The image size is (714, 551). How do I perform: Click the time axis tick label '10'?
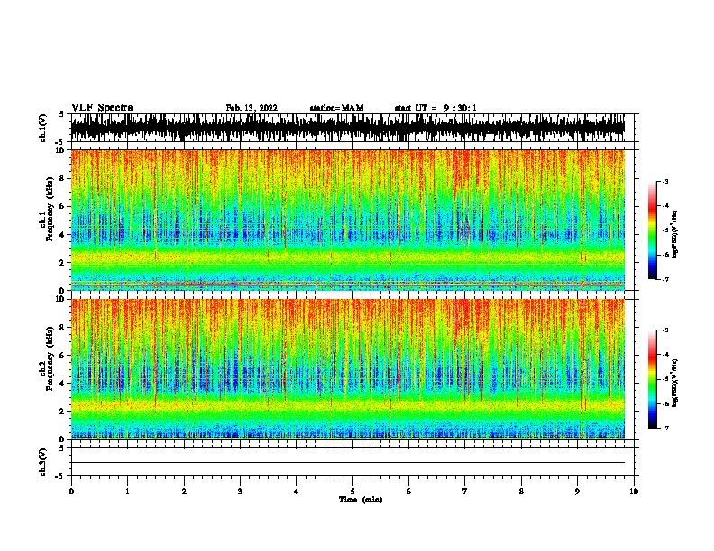pyautogui.click(x=634, y=492)
